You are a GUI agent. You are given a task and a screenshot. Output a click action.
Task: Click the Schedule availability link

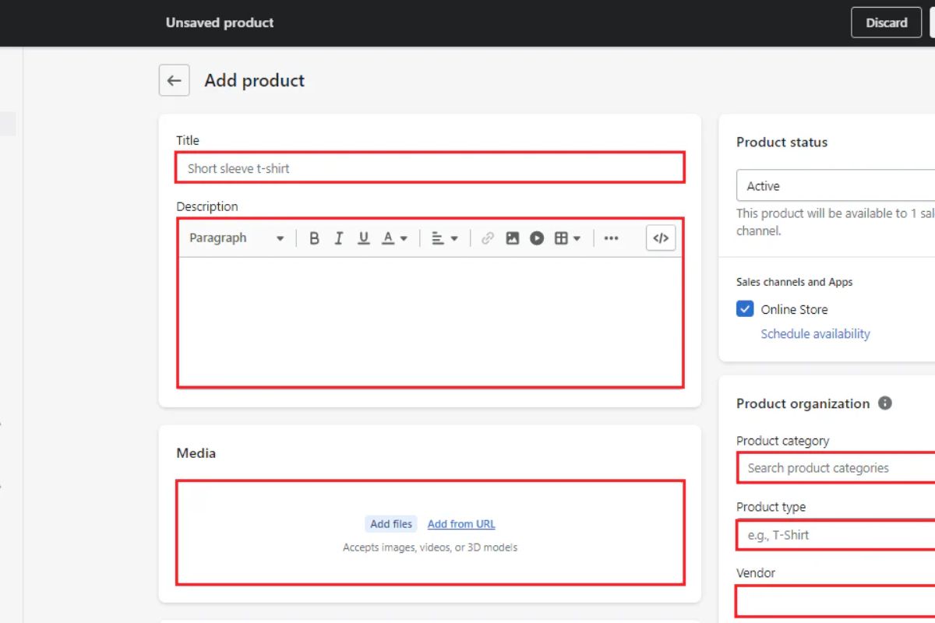coord(815,334)
